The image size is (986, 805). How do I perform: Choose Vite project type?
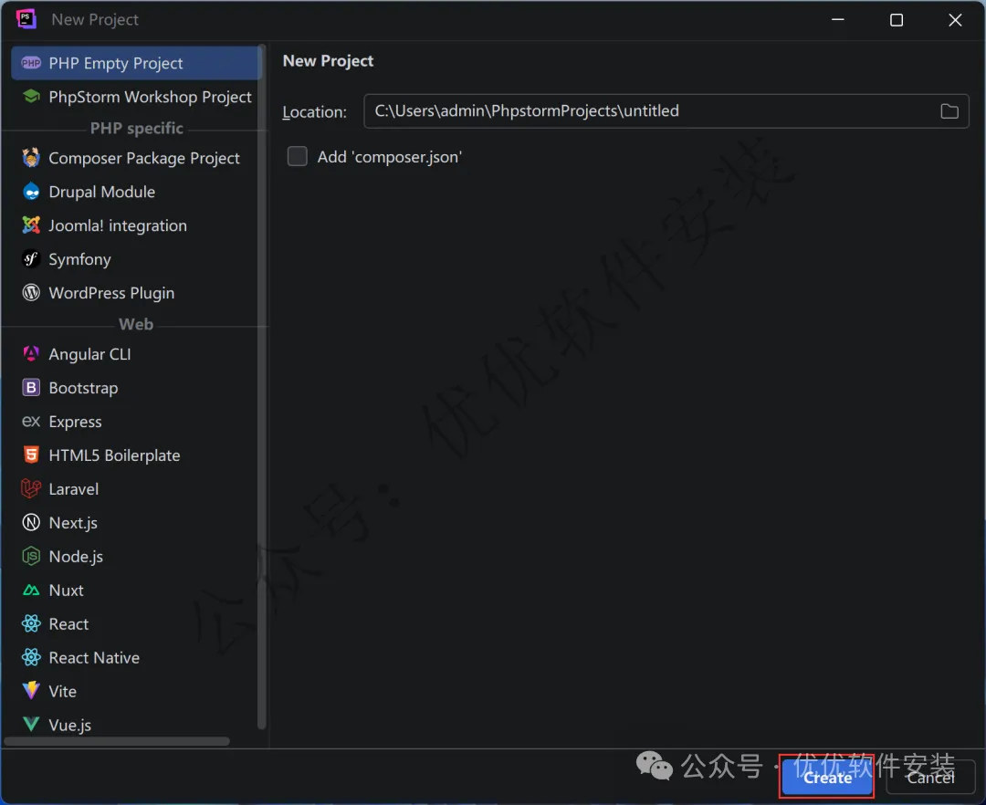(136, 691)
